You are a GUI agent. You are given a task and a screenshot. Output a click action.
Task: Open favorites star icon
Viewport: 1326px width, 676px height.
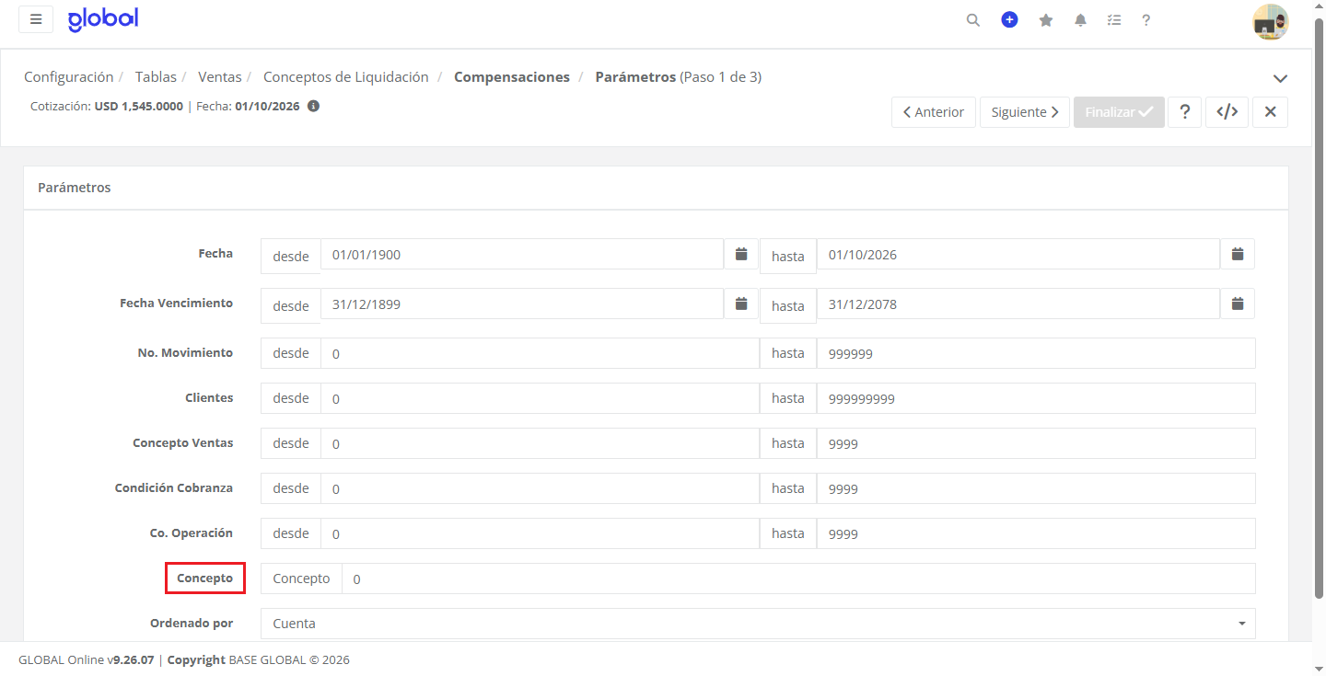(x=1046, y=20)
